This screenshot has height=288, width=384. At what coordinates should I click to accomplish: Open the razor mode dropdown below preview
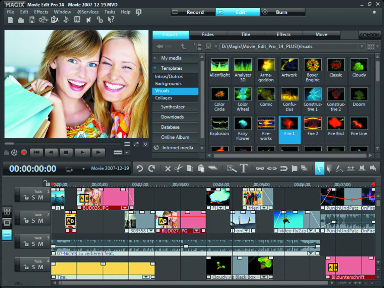click(127, 153)
